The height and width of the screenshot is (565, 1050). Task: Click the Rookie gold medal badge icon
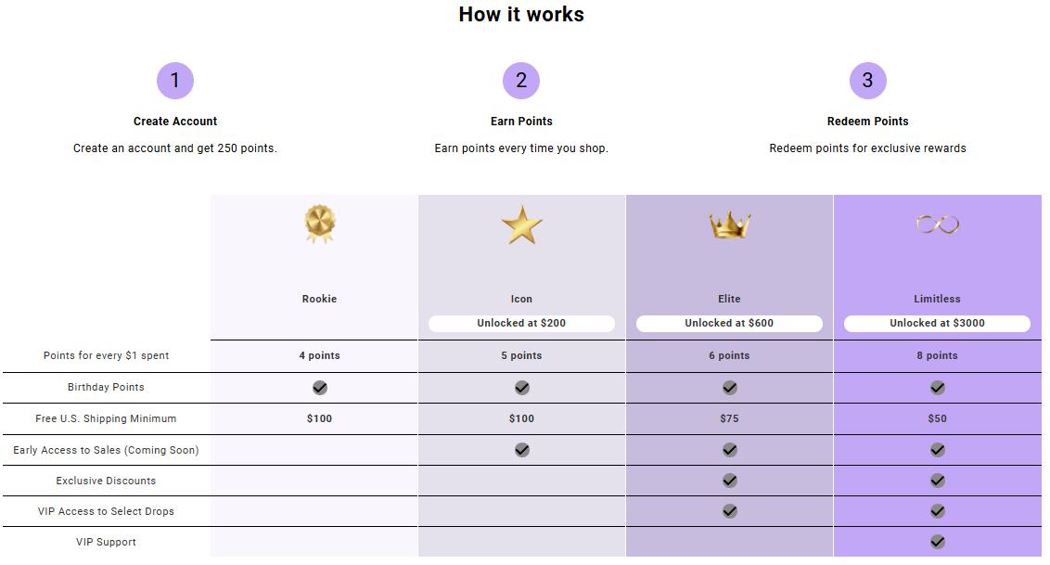coord(319,225)
